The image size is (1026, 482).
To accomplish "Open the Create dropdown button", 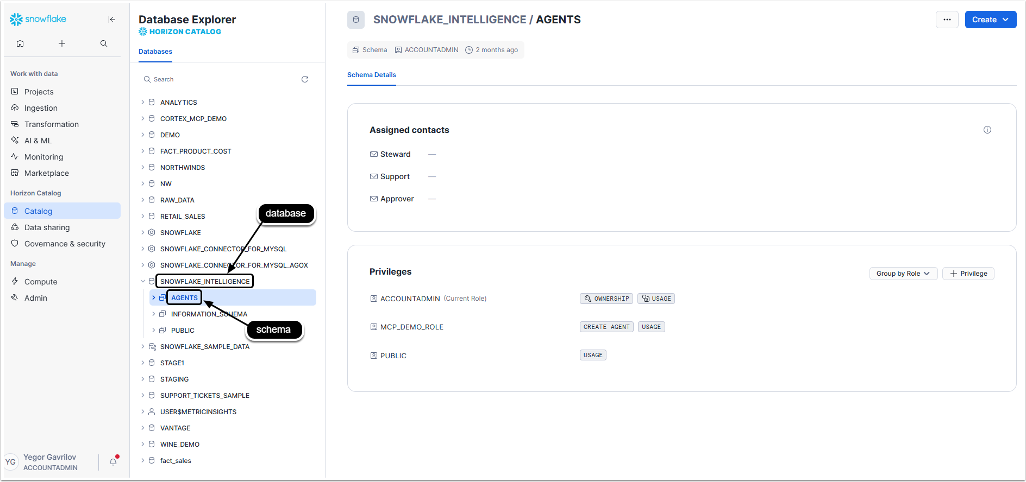I will tap(990, 20).
